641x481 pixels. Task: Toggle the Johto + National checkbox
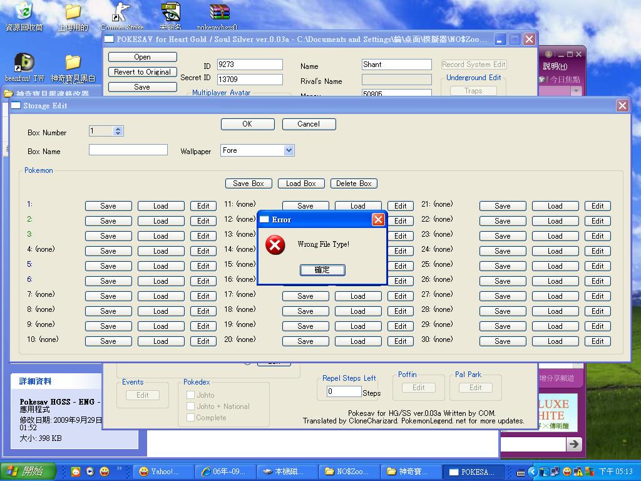pyautogui.click(x=190, y=406)
